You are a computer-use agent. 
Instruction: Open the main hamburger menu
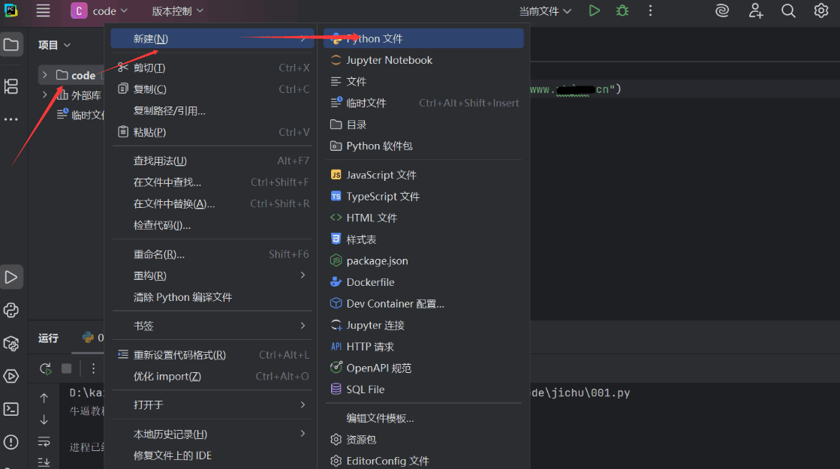pos(43,11)
